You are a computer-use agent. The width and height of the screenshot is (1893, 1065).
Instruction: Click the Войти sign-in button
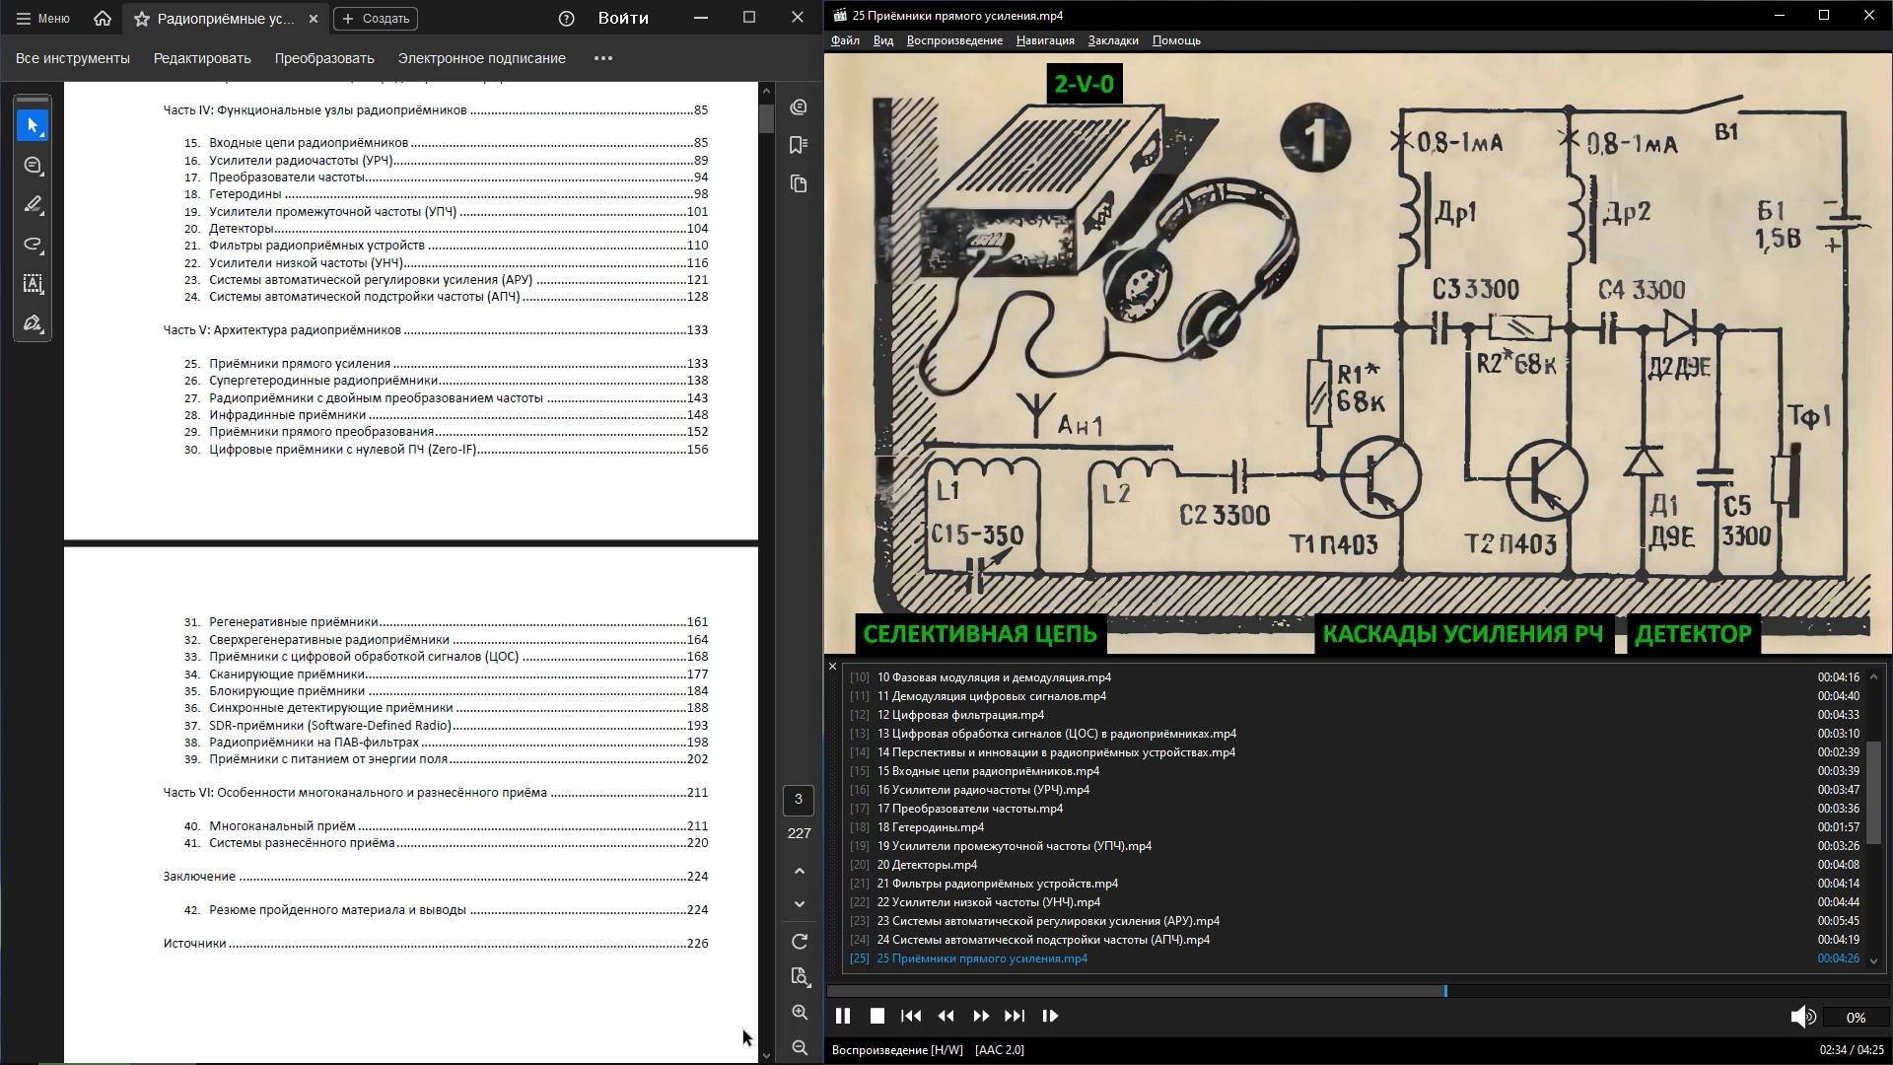pyautogui.click(x=623, y=18)
